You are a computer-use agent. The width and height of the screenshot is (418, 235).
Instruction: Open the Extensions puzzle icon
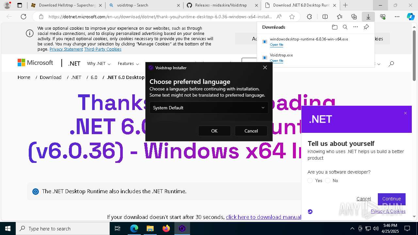pyautogui.click(x=309, y=17)
